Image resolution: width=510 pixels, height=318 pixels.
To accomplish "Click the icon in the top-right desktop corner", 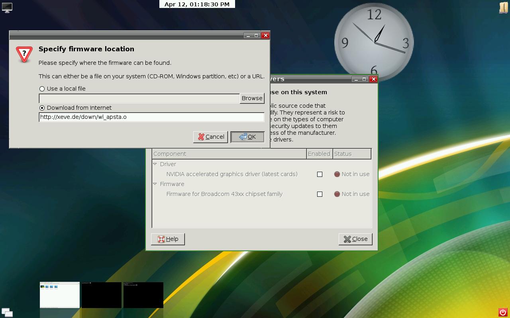I will [503, 8].
